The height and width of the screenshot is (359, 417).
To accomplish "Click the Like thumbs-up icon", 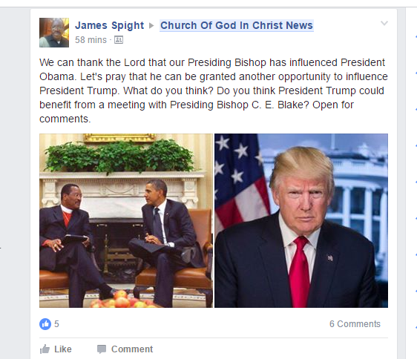I will pos(45,349).
